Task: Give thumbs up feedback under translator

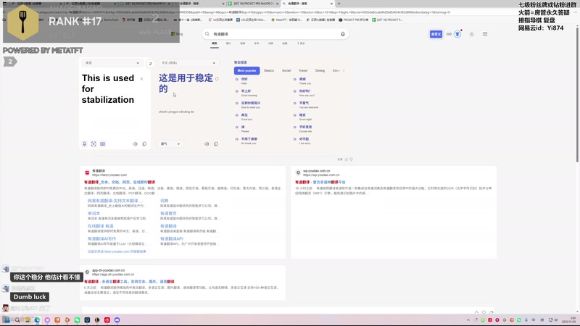Action: 347,159
